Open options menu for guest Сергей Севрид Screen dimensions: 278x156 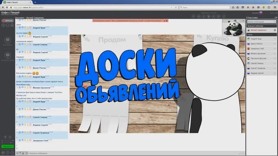point(275,63)
